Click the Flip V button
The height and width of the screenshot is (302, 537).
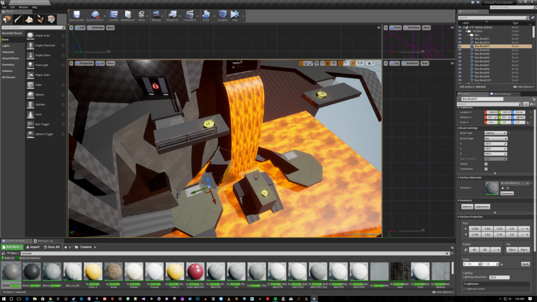(x=524, y=250)
